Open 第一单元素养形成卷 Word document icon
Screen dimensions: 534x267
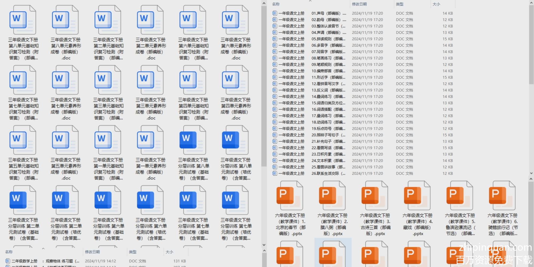[150, 140]
